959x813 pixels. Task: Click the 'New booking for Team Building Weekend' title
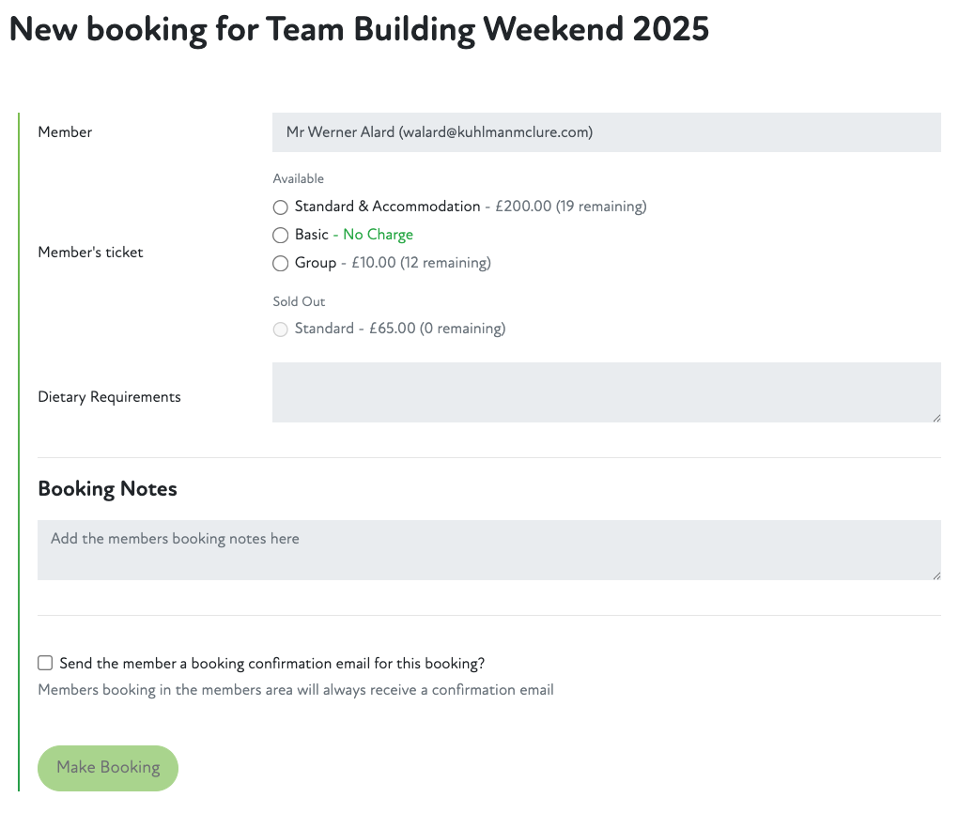coord(359,30)
